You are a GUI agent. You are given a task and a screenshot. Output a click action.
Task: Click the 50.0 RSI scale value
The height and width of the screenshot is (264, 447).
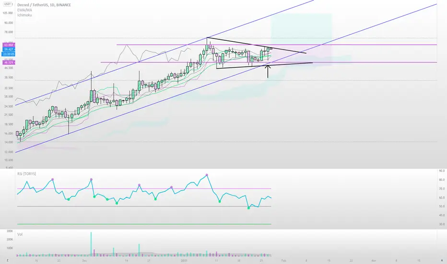[x=442, y=206]
